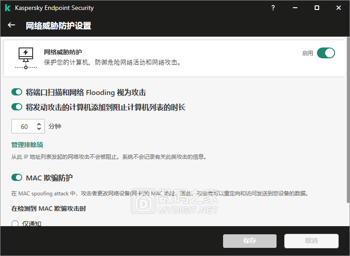
Task: Click the IP exclusion list description text
Action: click(109, 157)
